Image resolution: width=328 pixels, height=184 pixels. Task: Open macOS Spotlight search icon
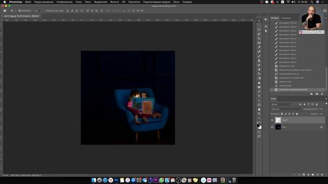pos(312,2)
